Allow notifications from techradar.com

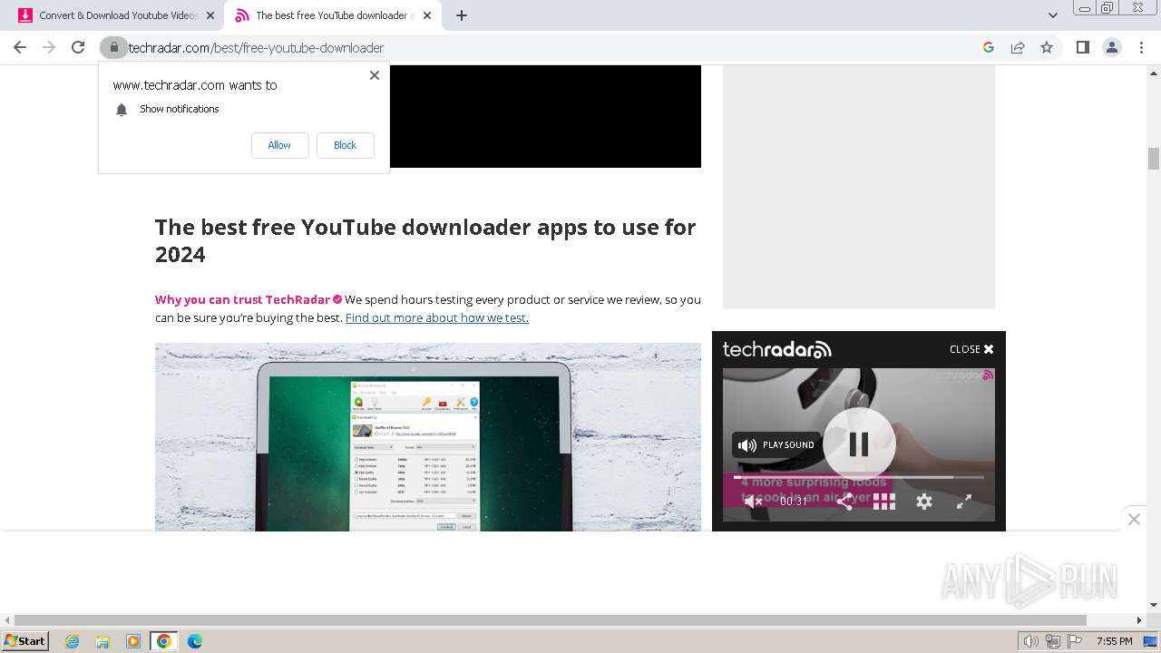[x=279, y=145]
